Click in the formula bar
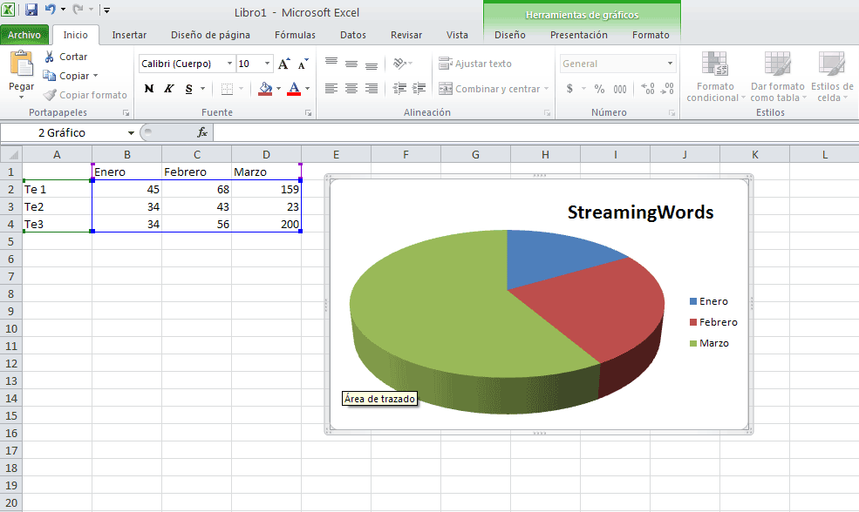 [535, 132]
